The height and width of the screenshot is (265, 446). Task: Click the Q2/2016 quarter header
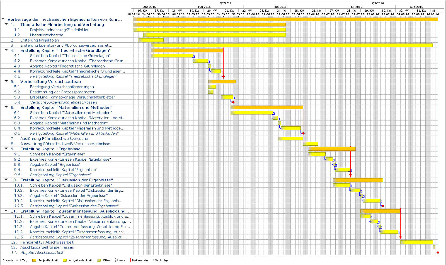pyautogui.click(x=226, y=3)
